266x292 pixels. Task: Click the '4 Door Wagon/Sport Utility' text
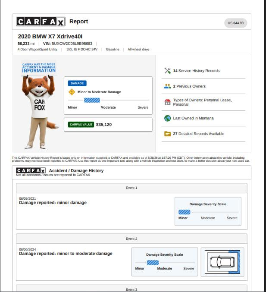tap(37, 49)
